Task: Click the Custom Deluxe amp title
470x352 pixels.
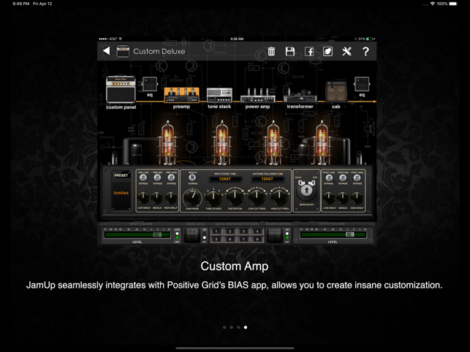Action: pyautogui.click(x=159, y=51)
